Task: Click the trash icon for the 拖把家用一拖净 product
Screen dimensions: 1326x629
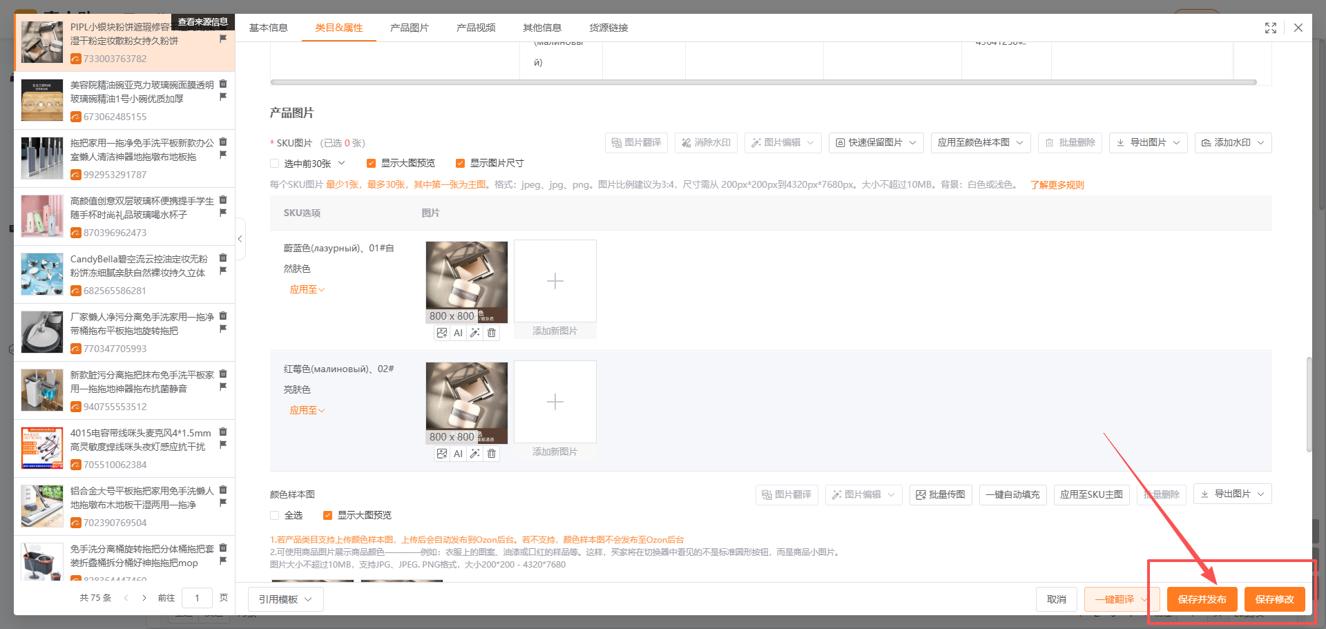Action: [223, 142]
